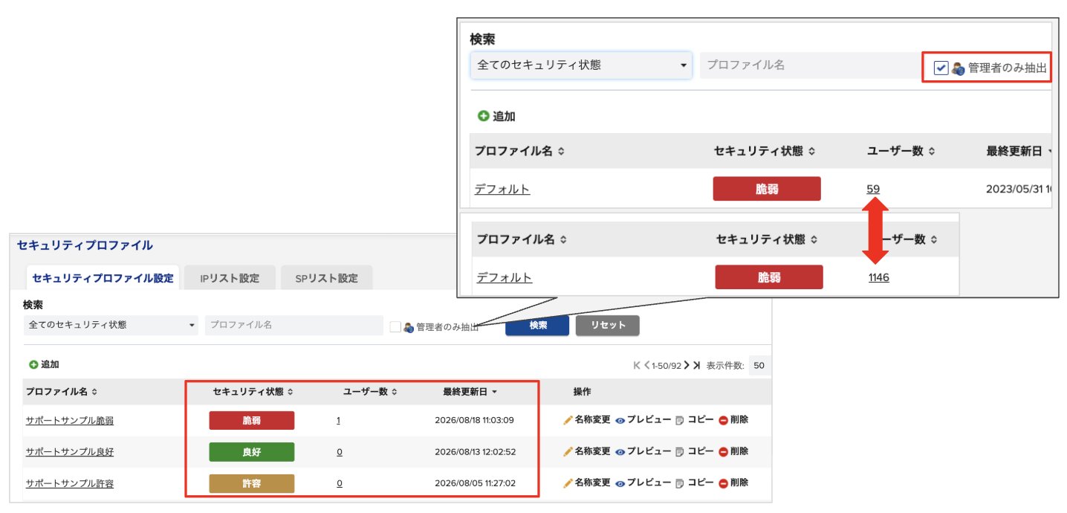Focus the プロファイル名 search field in the callout

pyautogui.click(x=810, y=65)
